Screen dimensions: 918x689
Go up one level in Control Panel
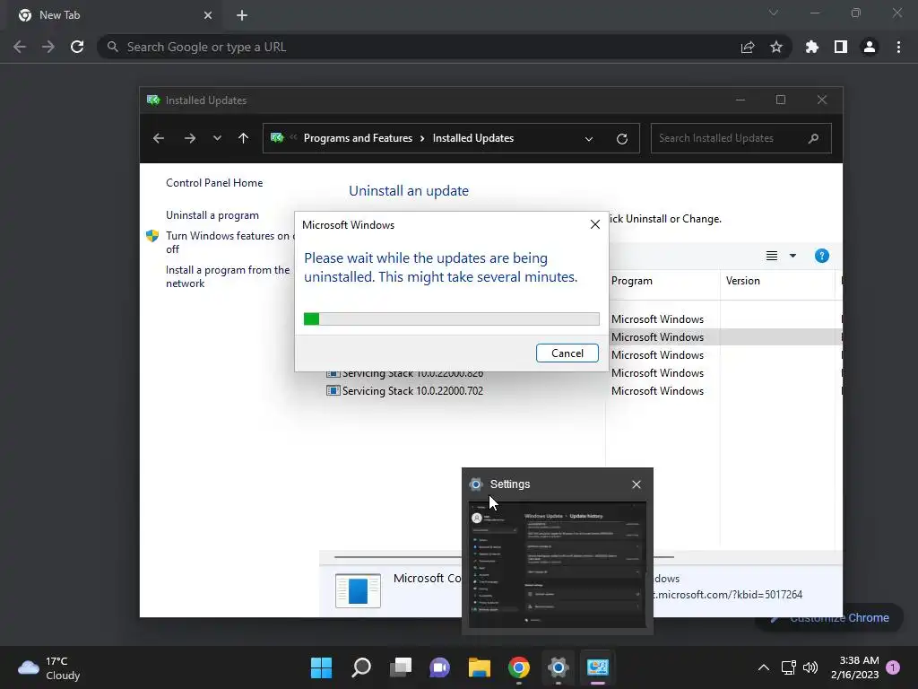pyautogui.click(x=243, y=138)
